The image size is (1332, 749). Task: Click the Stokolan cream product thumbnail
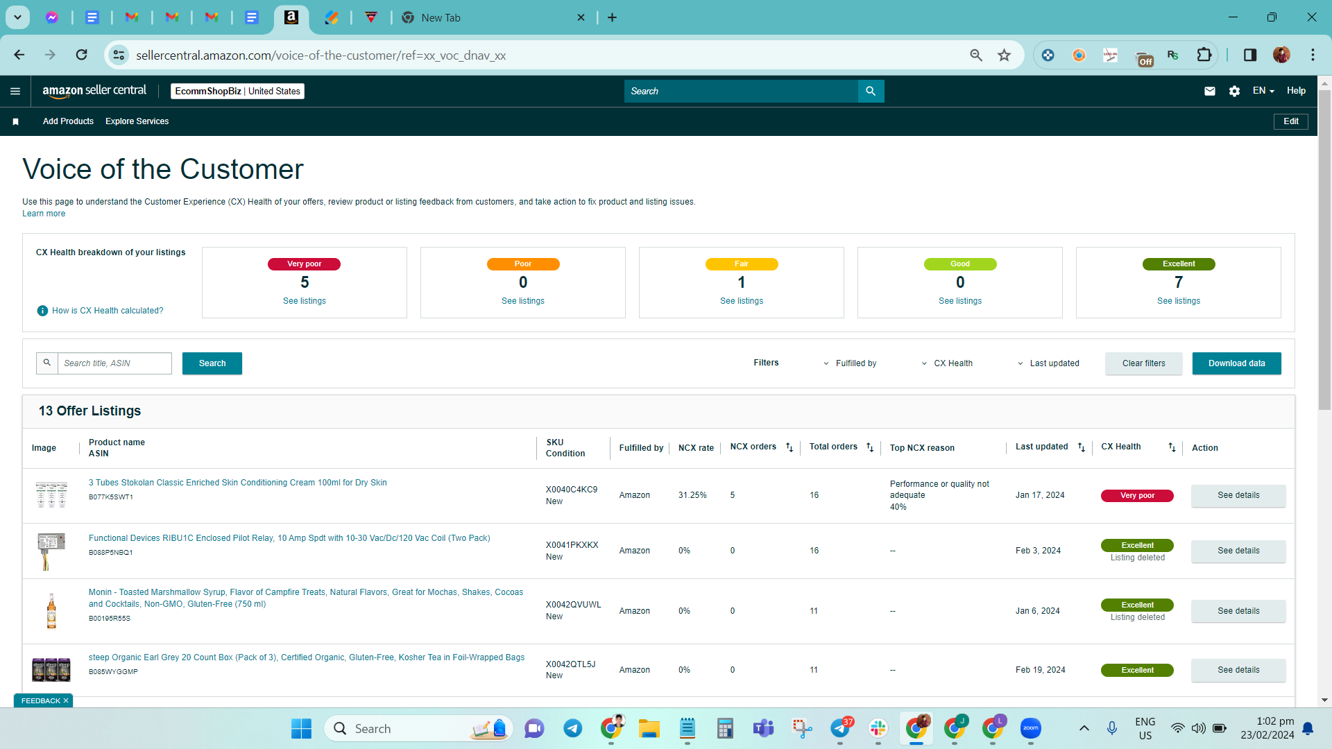click(x=51, y=495)
